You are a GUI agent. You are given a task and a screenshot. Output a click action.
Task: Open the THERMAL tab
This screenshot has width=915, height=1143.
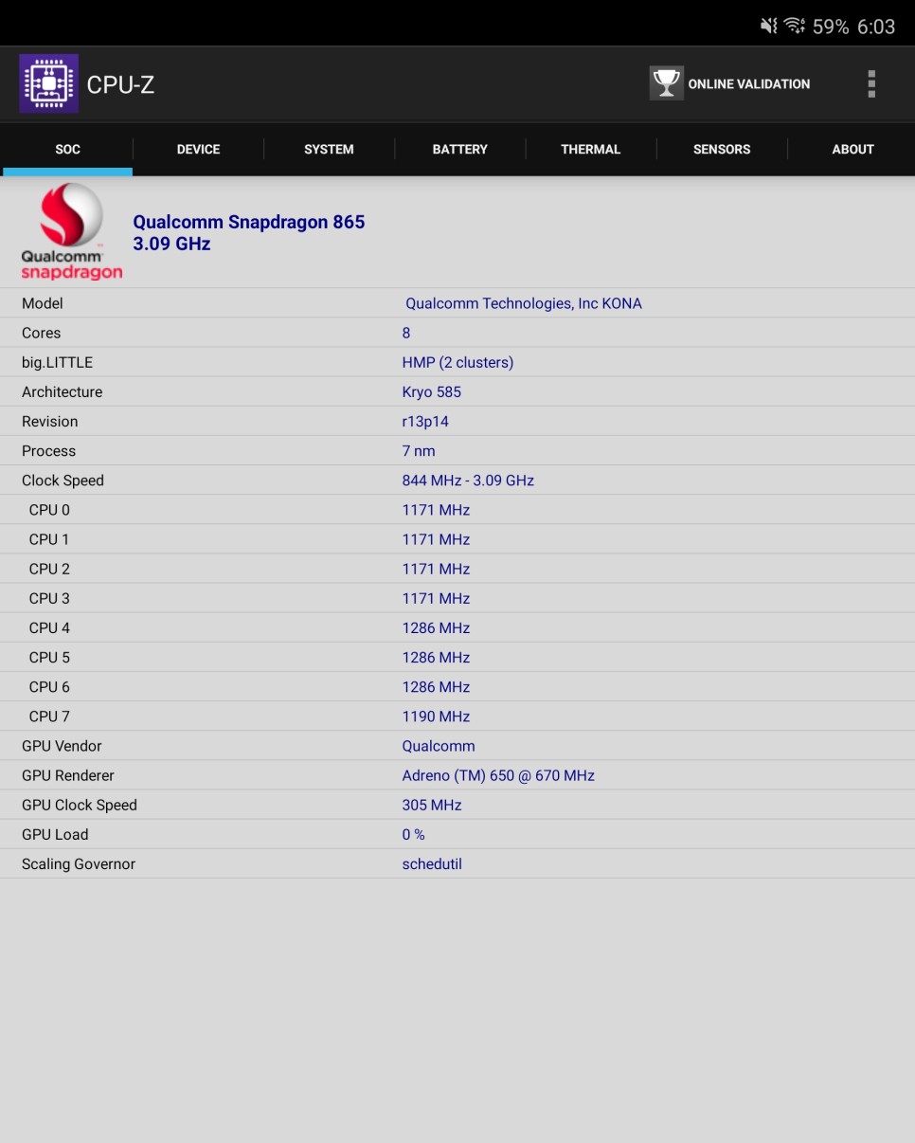590,149
